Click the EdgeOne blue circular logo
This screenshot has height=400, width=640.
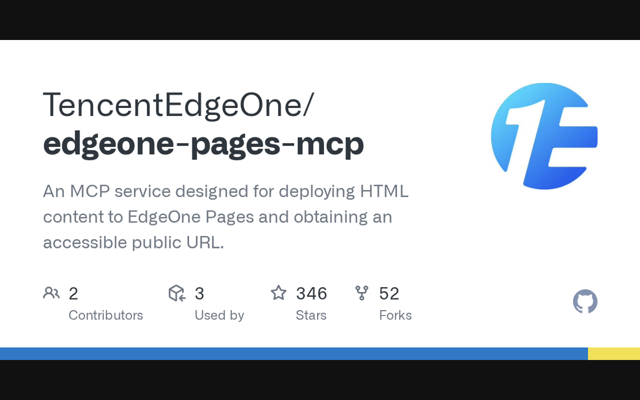coord(544,136)
